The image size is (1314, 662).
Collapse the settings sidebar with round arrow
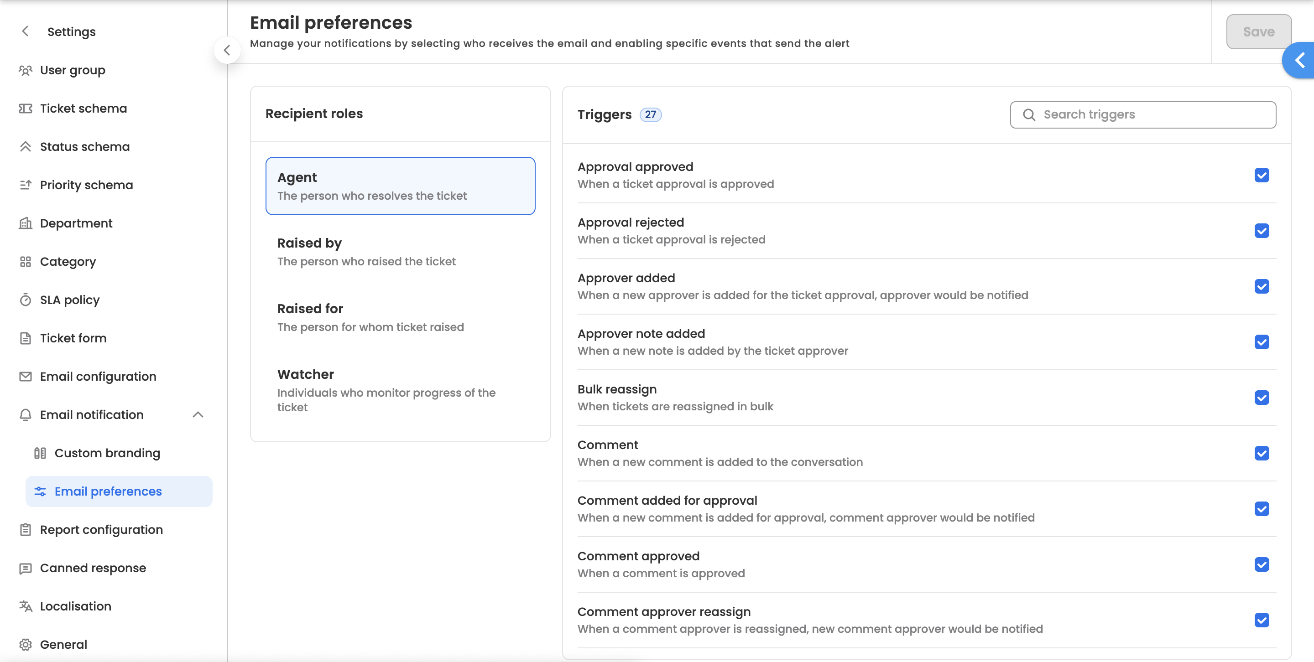point(227,50)
